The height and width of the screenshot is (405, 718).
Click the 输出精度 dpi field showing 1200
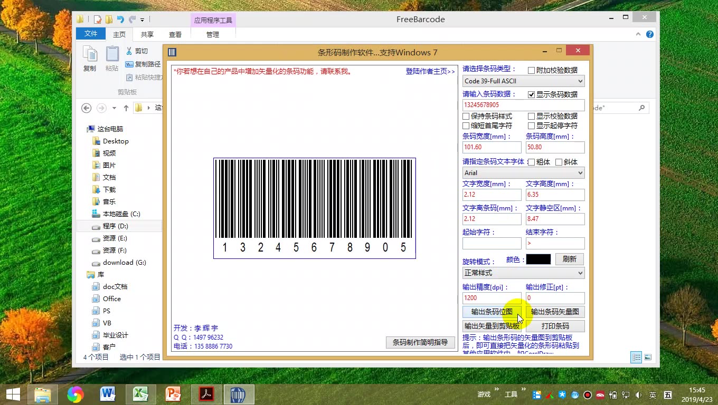coord(492,298)
